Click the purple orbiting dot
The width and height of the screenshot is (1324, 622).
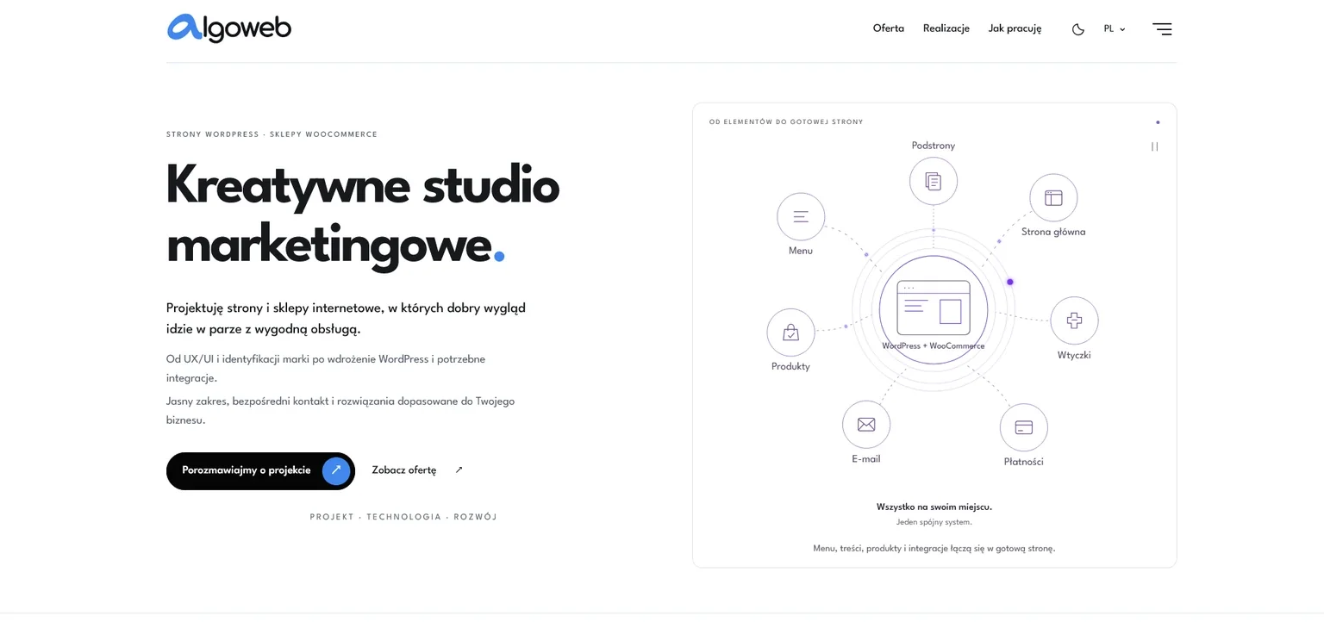[1010, 282]
